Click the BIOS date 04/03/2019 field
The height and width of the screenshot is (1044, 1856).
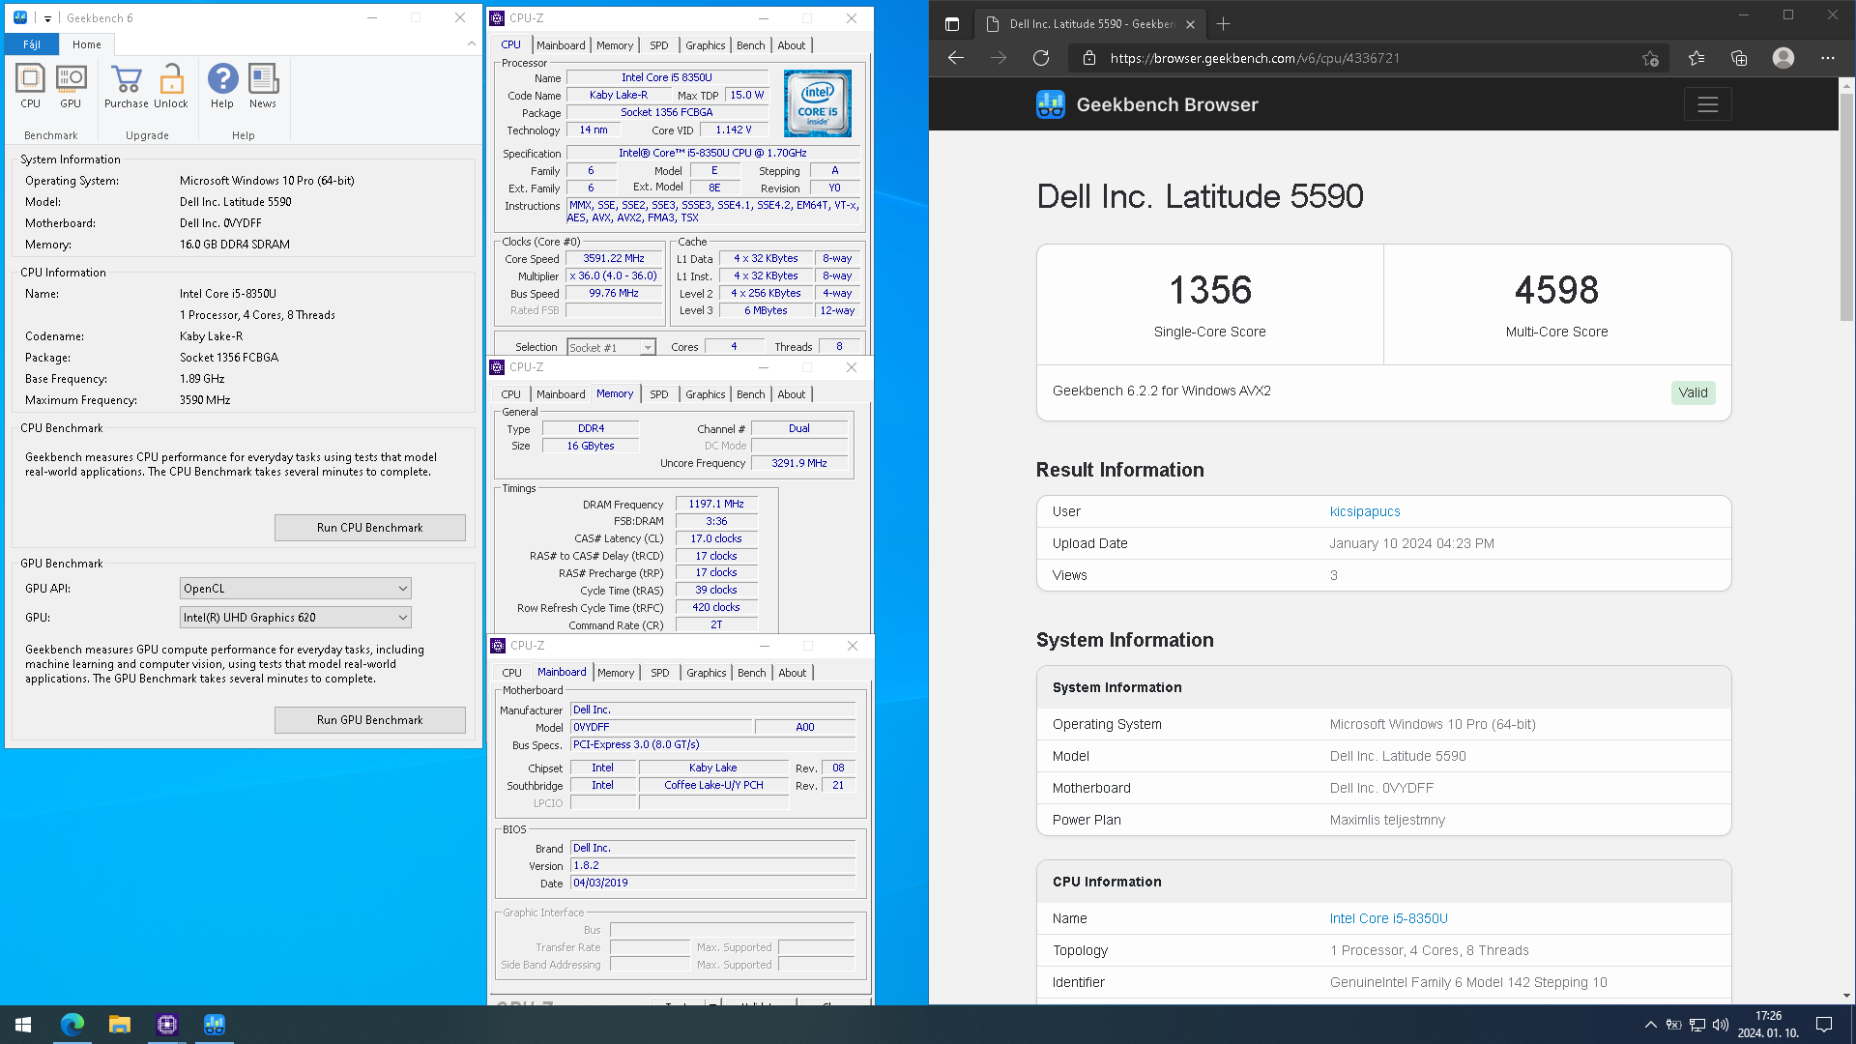712,884
